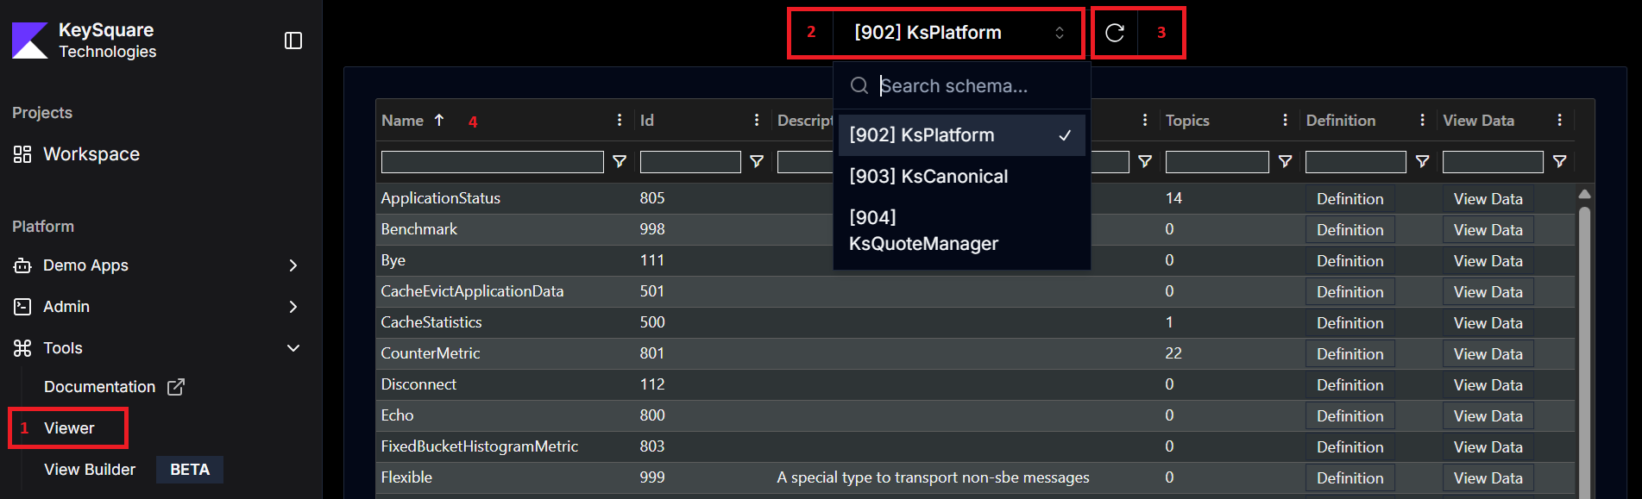Open the Name column three-dot menu
Viewport: 1642px width, 499px height.
pyautogui.click(x=619, y=121)
